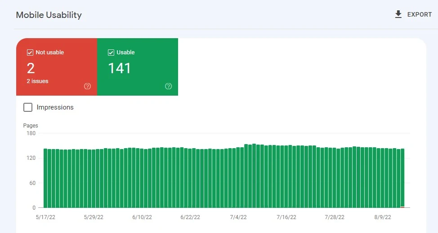The width and height of the screenshot is (438, 233).
Task: Click the download arrow icon beside Export
Action: click(398, 14)
